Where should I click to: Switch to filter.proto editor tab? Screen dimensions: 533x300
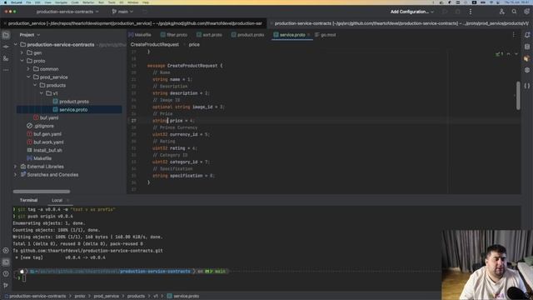174,35
